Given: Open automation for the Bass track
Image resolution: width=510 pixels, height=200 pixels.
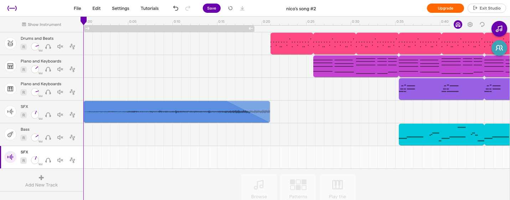Looking at the screenshot, I should [x=72, y=137].
